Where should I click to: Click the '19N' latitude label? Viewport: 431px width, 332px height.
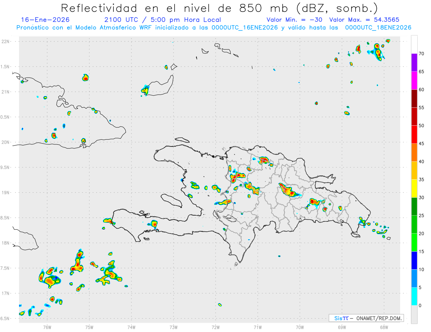click(6, 193)
